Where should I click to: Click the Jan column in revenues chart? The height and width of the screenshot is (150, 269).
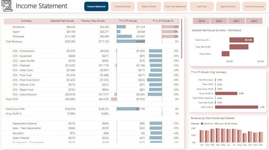[x=202, y=136]
